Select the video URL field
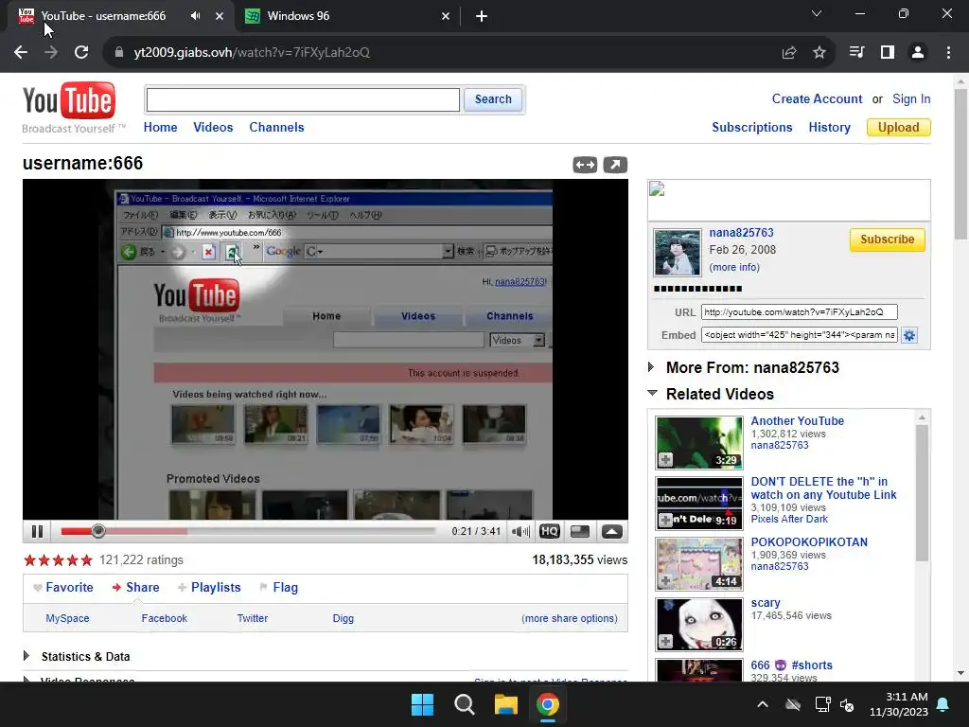969x727 pixels. tap(799, 312)
